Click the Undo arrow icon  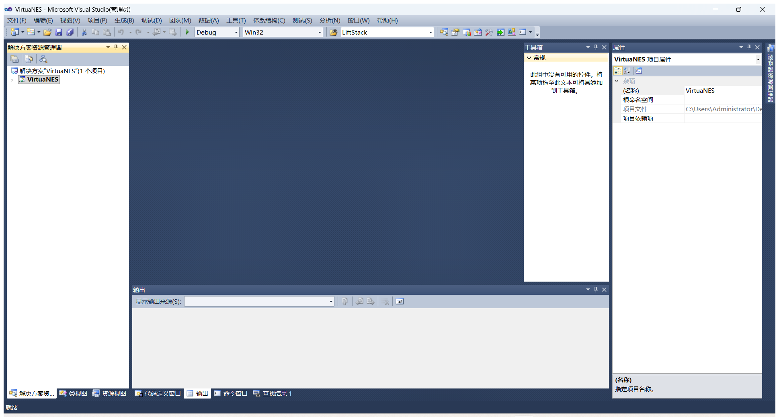[x=121, y=32]
